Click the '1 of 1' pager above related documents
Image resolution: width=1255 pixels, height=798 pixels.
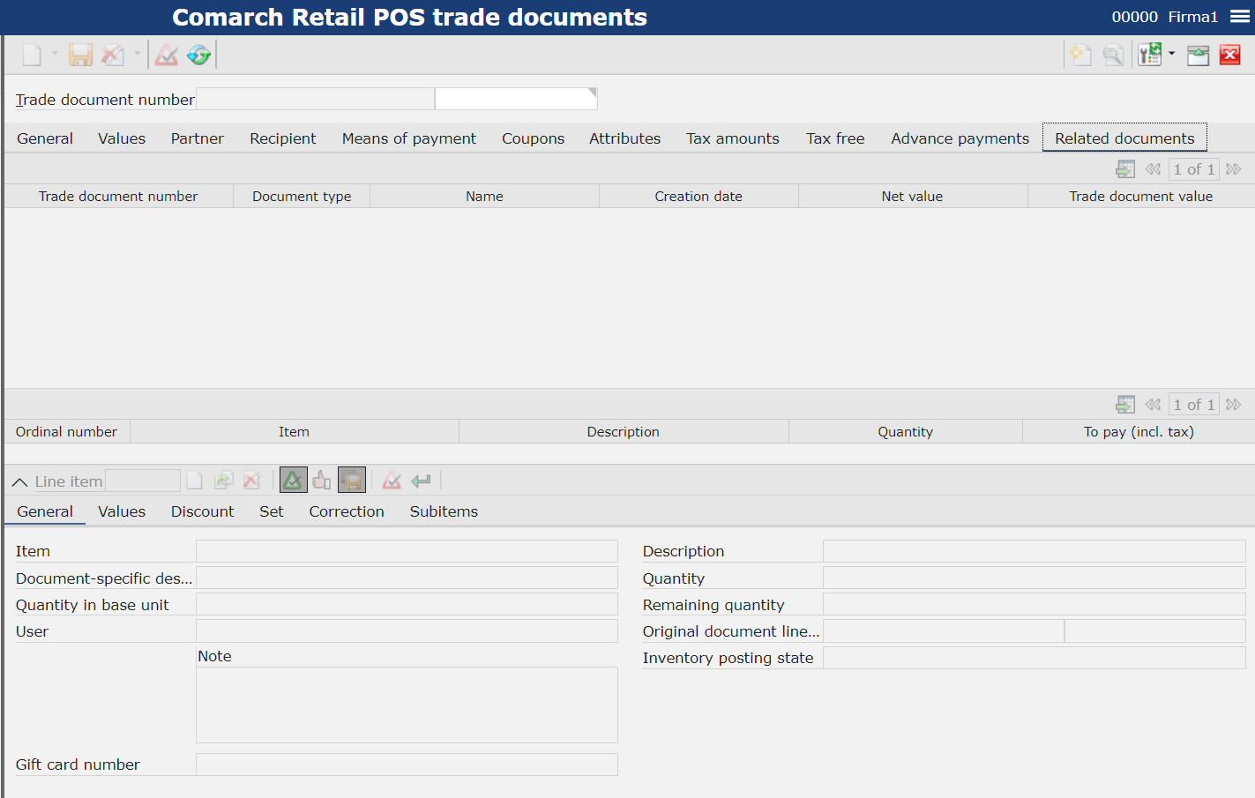click(x=1194, y=169)
